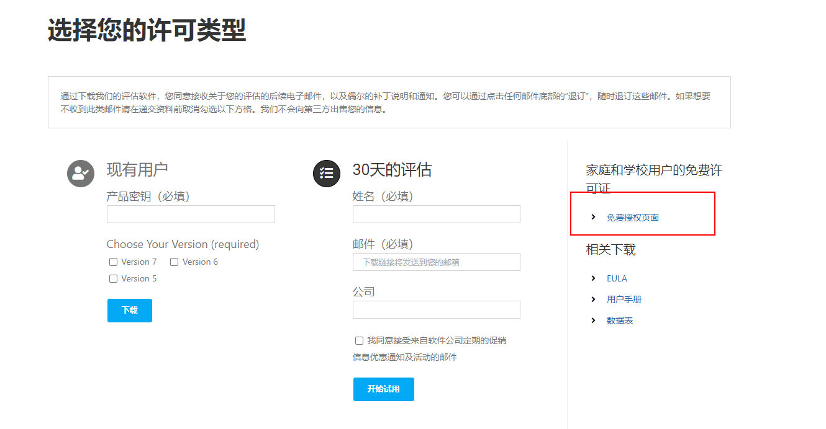Focus the 公司 input field
The height and width of the screenshot is (429, 826).
click(x=437, y=310)
